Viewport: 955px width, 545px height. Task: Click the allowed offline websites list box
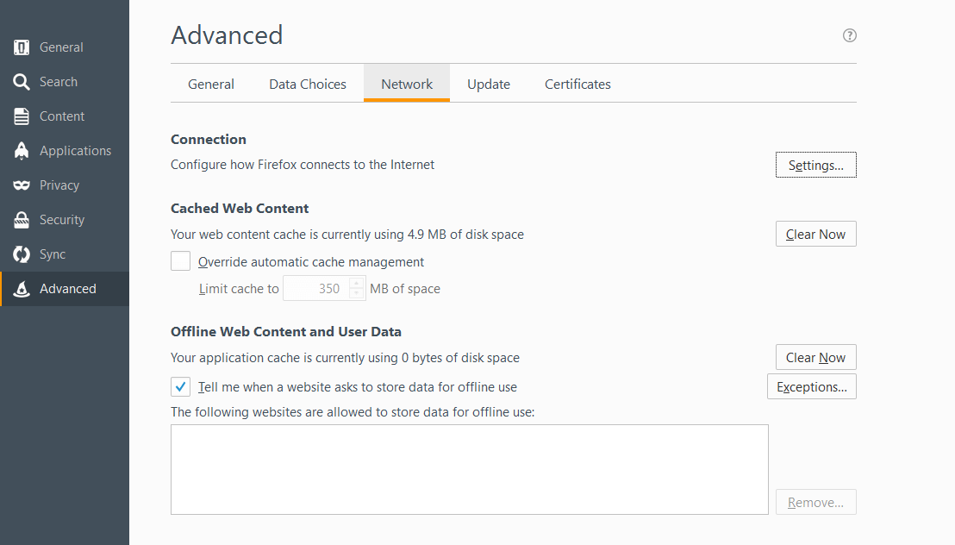[470, 469]
